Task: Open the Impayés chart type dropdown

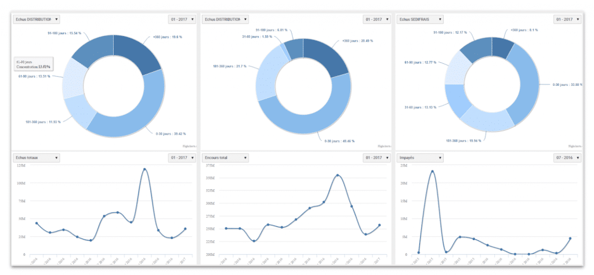Action: click(x=420, y=157)
